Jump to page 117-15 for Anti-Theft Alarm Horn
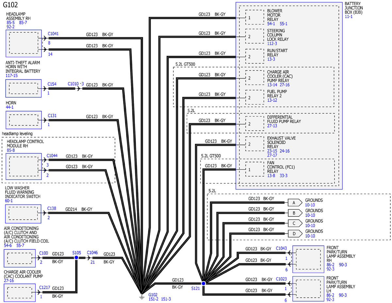The image size is (392, 303). tap(12, 76)
